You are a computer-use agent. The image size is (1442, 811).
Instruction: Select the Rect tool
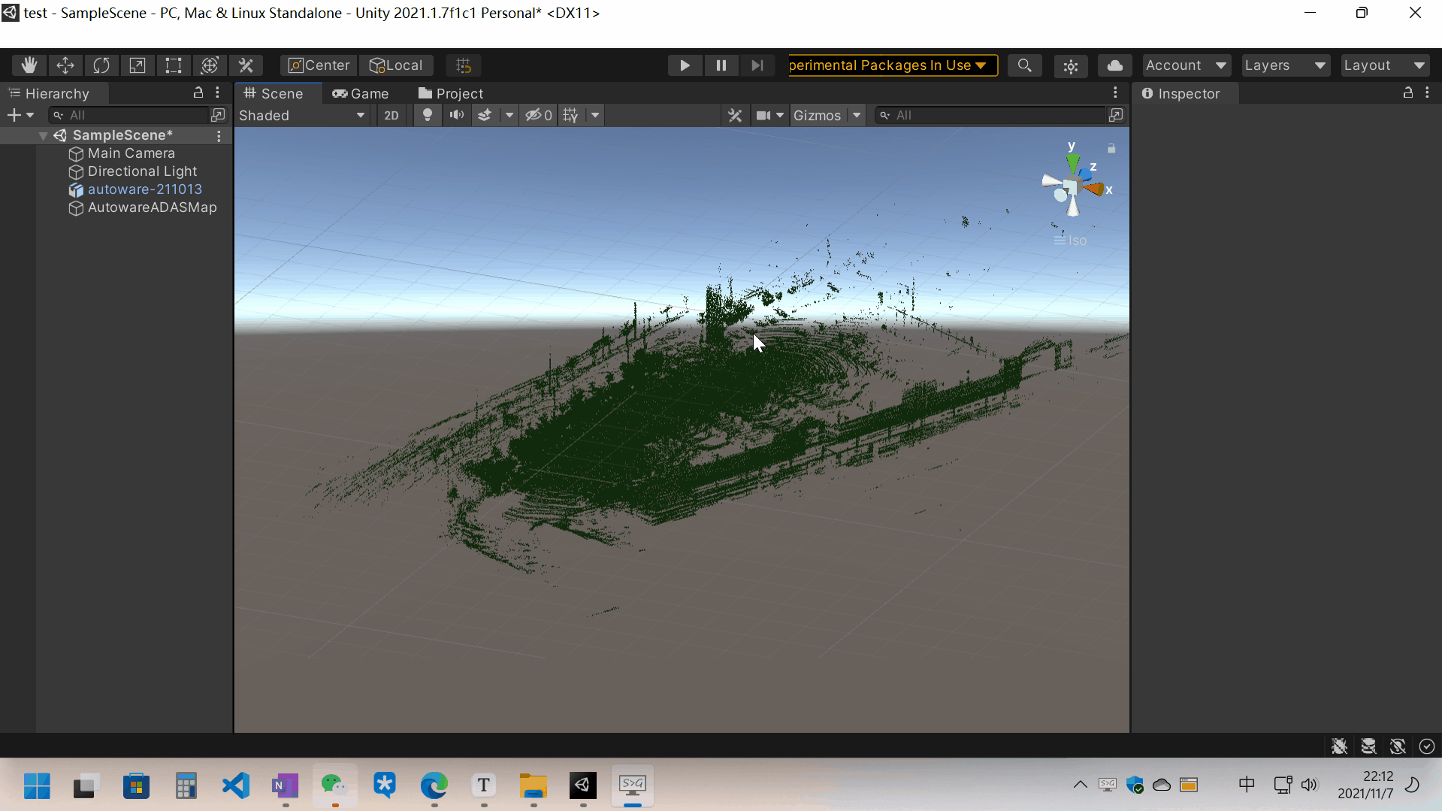pos(174,65)
